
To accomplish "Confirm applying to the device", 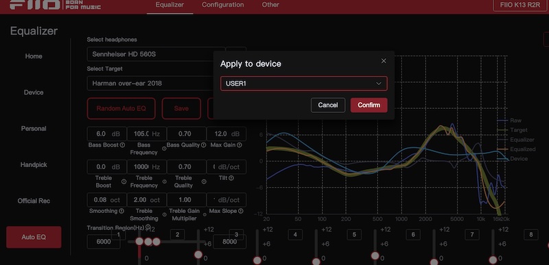I will [x=369, y=105].
